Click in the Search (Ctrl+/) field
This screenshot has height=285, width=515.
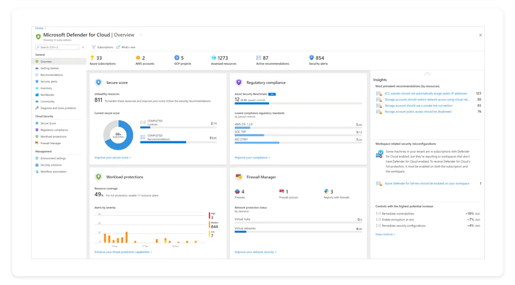point(57,47)
